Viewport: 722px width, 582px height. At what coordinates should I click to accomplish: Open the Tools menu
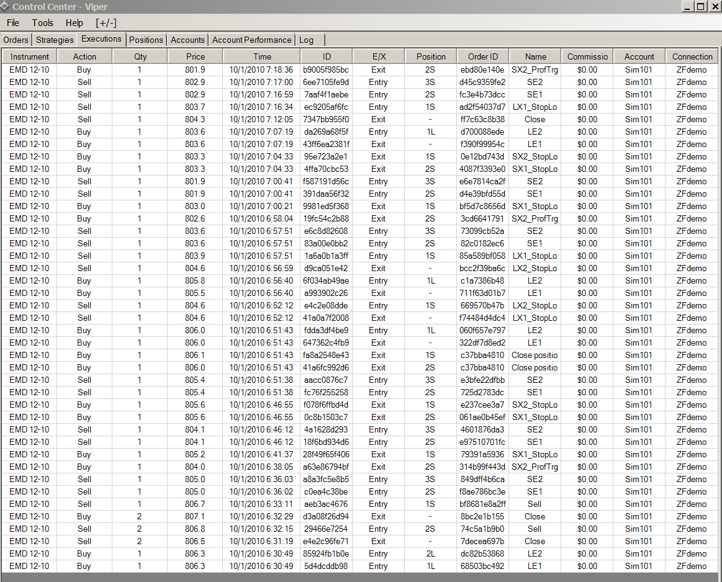pos(42,23)
